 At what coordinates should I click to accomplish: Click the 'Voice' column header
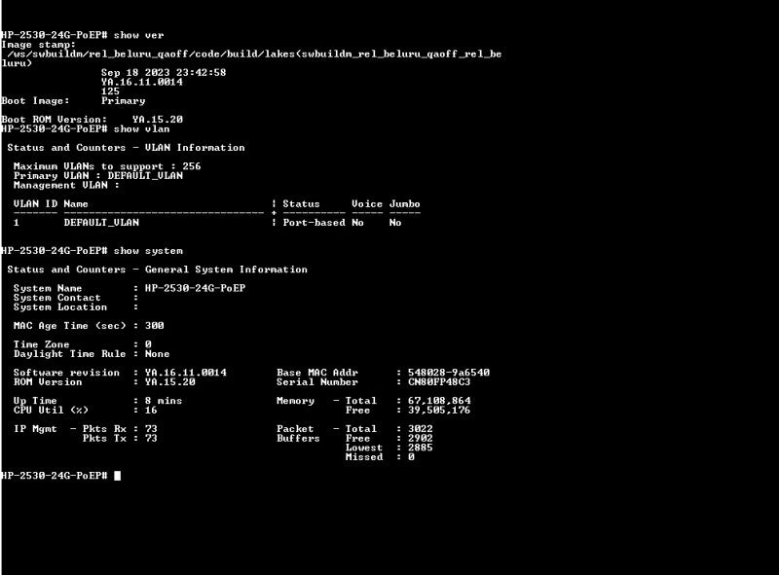coord(367,204)
